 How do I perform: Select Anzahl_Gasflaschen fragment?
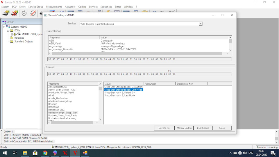point(58,98)
